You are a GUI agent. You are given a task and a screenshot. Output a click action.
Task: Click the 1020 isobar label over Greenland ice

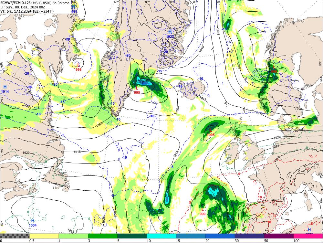178,10
